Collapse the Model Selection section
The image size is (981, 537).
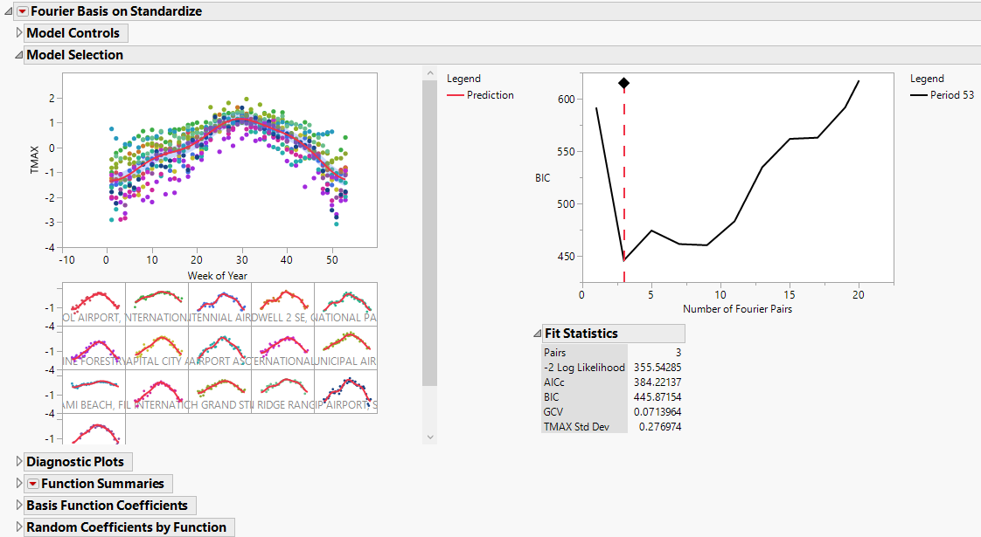(18, 55)
